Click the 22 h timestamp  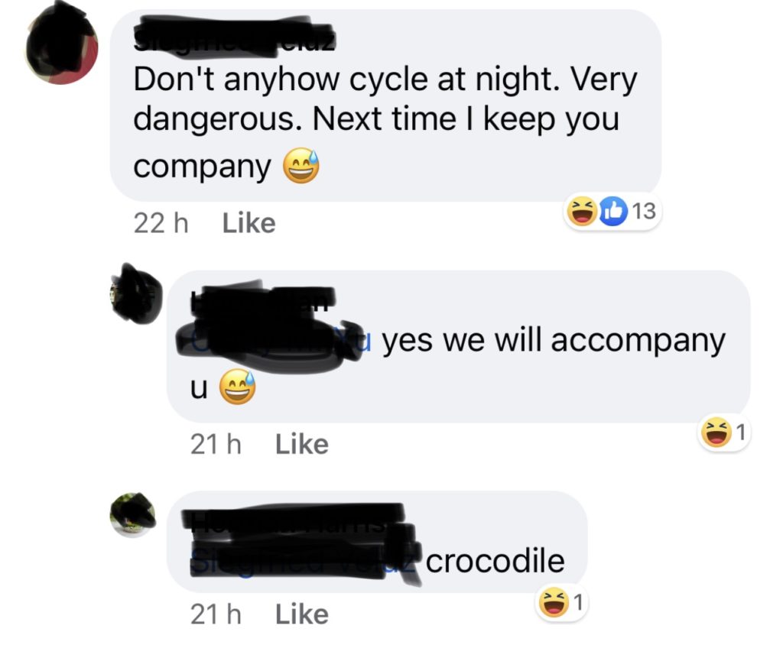161,223
